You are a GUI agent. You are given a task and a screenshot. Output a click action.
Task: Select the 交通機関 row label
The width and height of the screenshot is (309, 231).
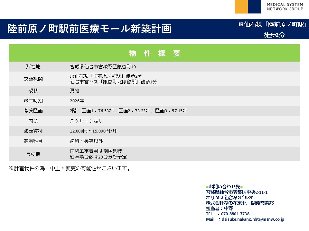pos(33,79)
